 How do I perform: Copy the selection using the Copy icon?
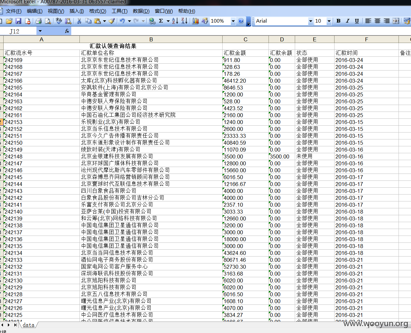(88, 21)
